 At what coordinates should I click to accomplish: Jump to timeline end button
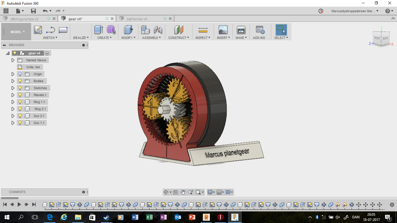coord(34,205)
